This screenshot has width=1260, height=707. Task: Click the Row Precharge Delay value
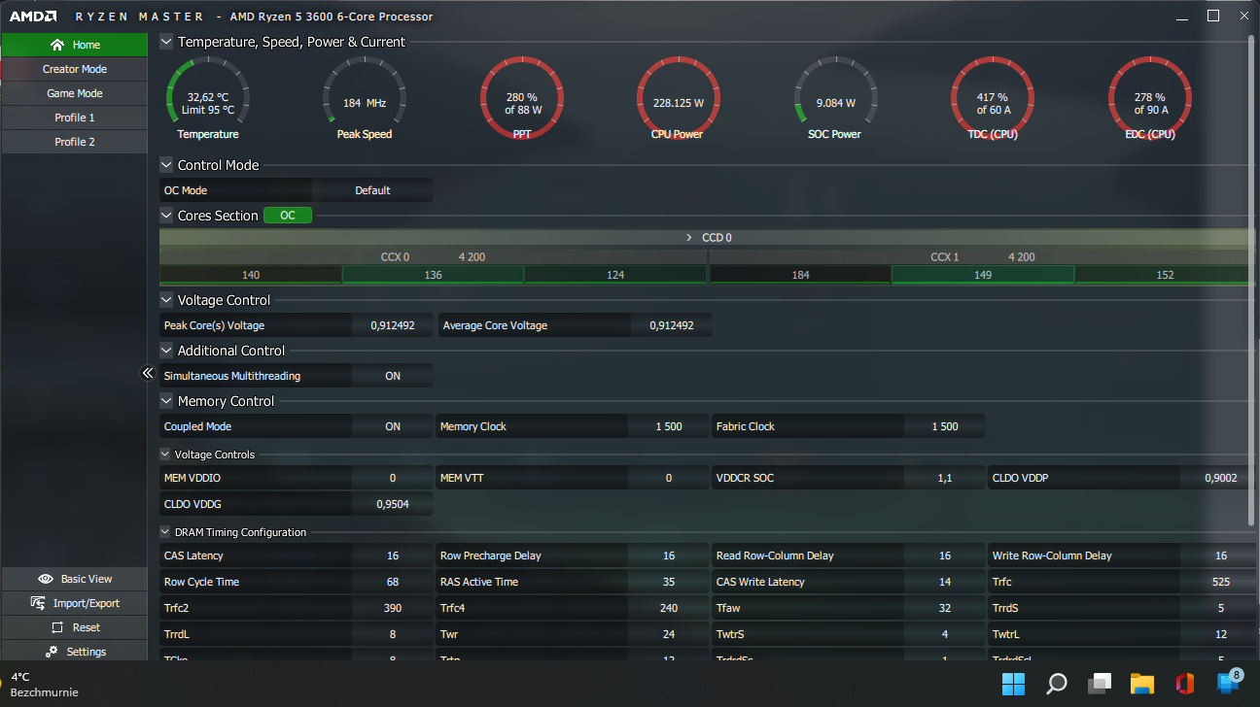point(669,555)
